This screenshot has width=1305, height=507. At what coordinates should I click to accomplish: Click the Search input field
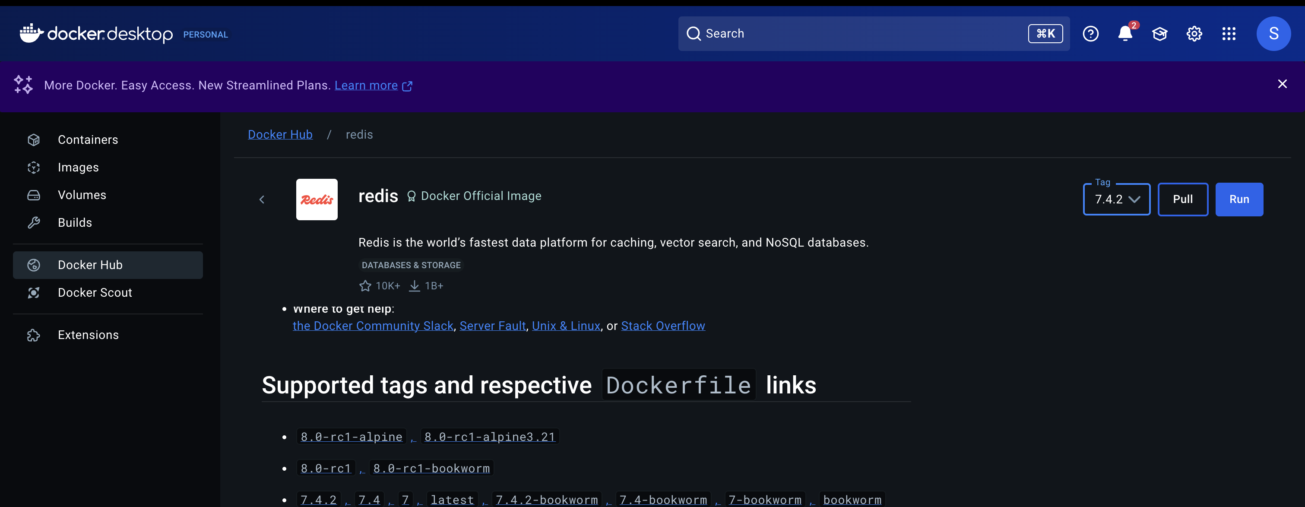(x=861, y=34)
